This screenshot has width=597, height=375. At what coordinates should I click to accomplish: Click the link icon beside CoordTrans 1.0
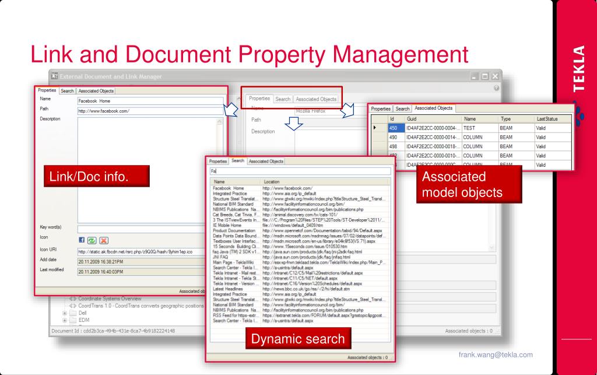[73, 306]
